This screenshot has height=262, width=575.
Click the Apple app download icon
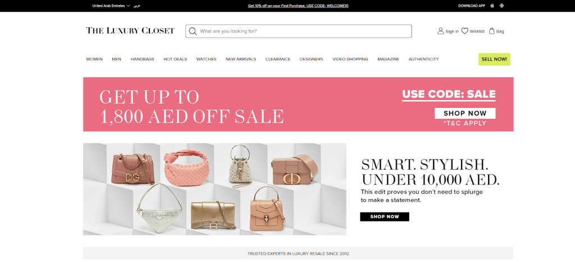point(492,6)
